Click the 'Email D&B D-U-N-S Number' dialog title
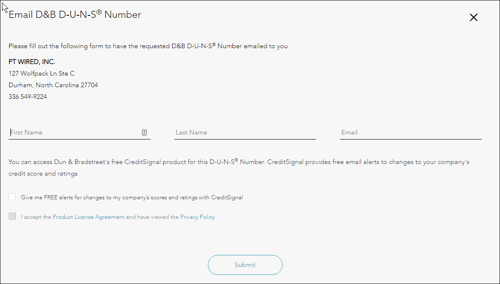This screenshot has height=284, width=500. 75,15
